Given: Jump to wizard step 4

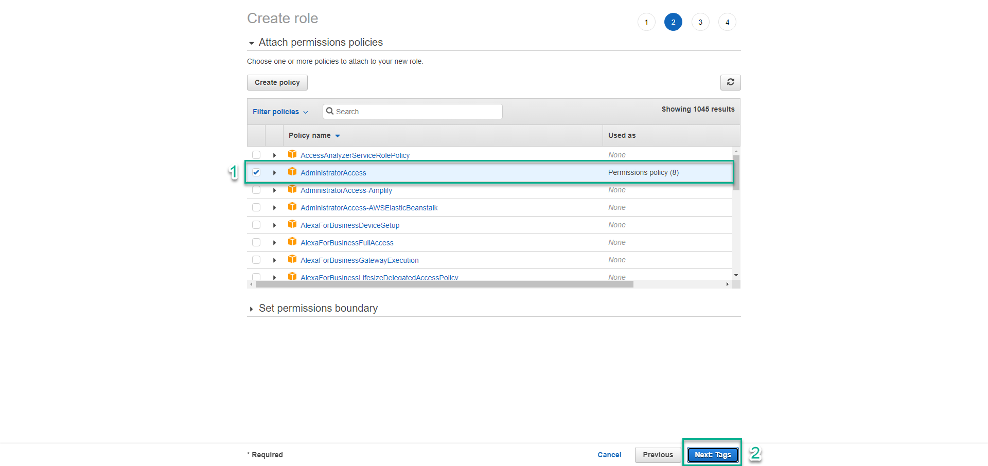Looking at the screenshot, I should tap(727, 22).
